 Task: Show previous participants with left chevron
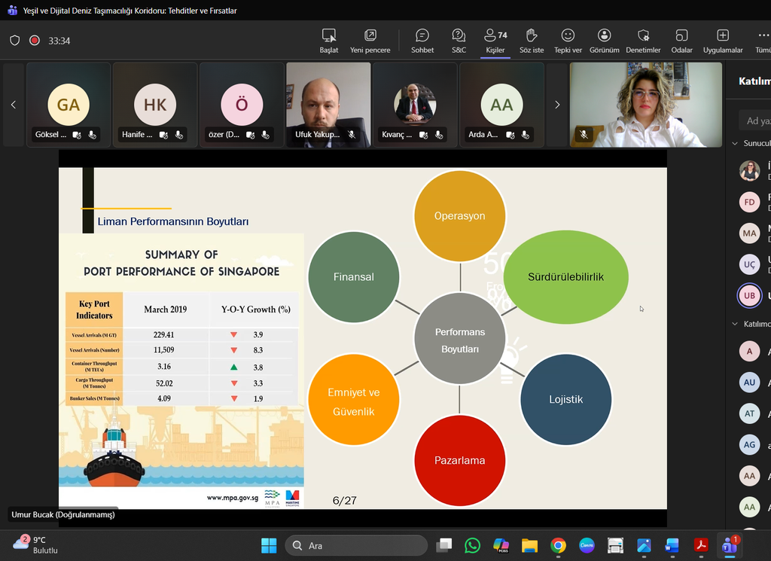[x=13, y=105]
